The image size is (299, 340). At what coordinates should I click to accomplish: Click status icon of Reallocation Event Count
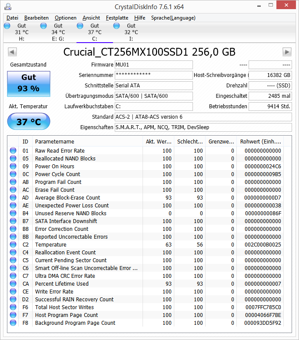[x=13, y=252]
